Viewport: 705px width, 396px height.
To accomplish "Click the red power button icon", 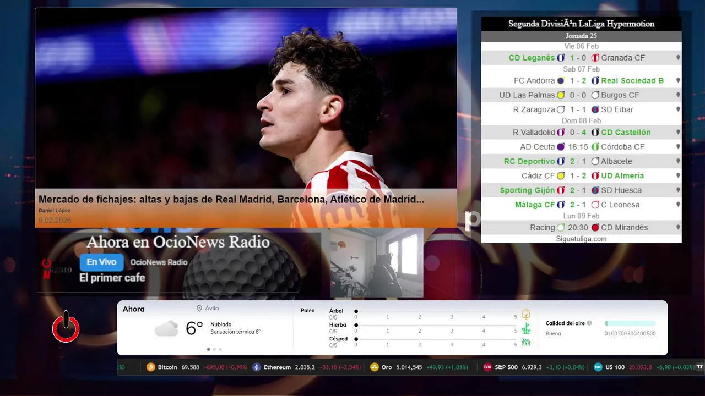I will click(66, 327).
